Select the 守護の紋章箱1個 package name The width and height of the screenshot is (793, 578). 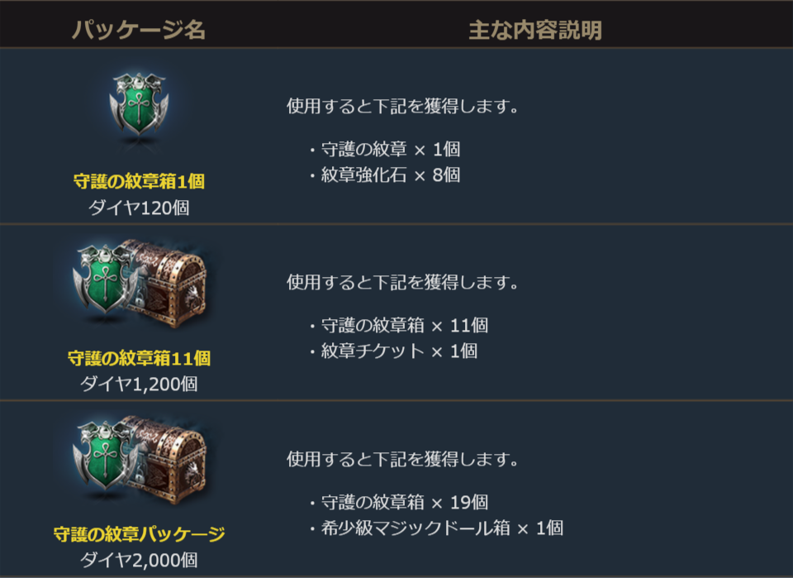pos(139,182)
